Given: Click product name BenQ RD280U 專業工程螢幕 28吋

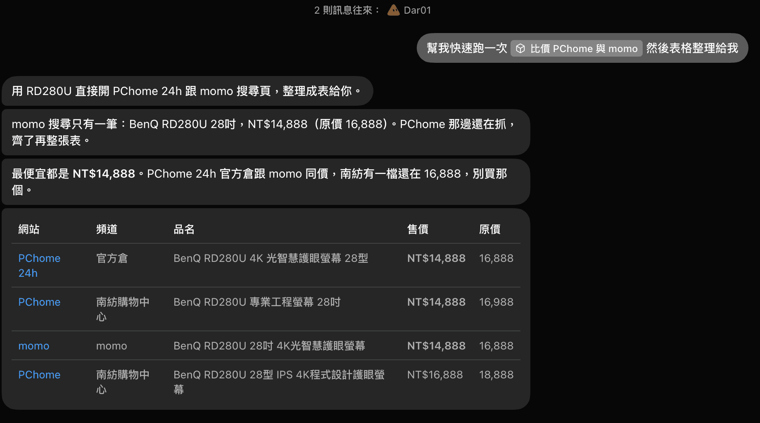Looking at the screenshot, I should point(257,302).
